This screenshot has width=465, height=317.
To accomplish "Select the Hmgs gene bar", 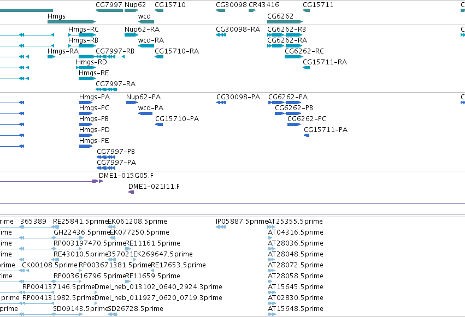I will click(x=72, y=22).
